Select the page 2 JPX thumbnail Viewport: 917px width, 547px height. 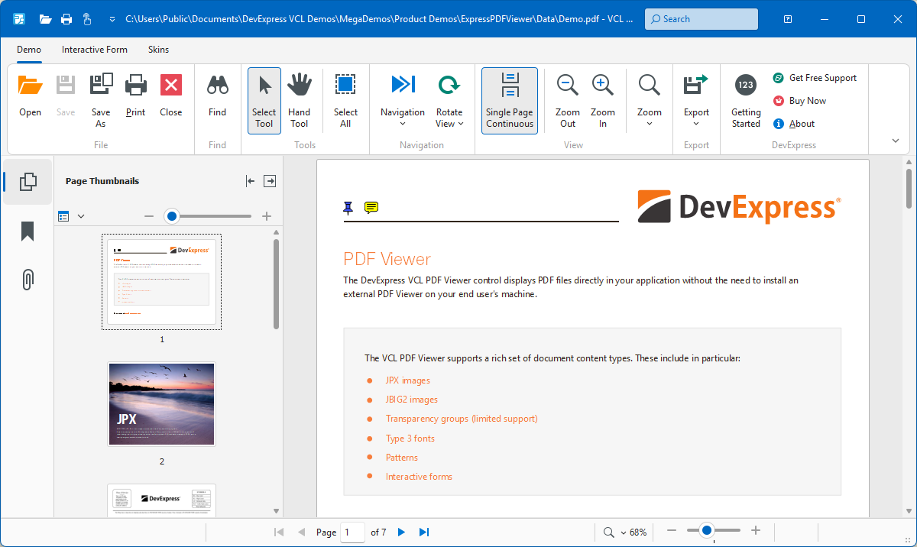(162, 404)
